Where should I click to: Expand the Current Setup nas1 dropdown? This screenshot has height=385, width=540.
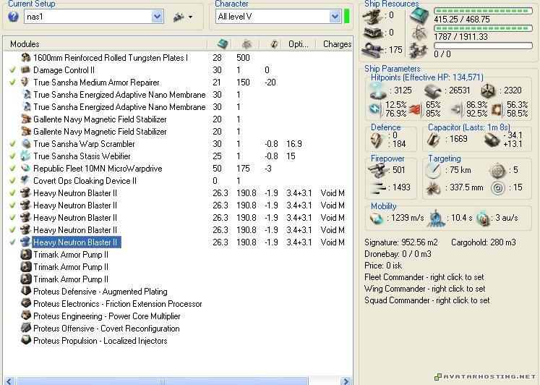[x=158, y=16]
